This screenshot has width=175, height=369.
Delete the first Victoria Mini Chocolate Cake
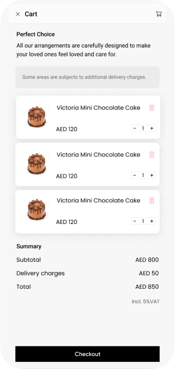click(x=152, y=108)
